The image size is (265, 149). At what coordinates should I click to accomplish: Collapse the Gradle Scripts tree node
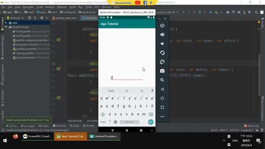tap(6, 27)
